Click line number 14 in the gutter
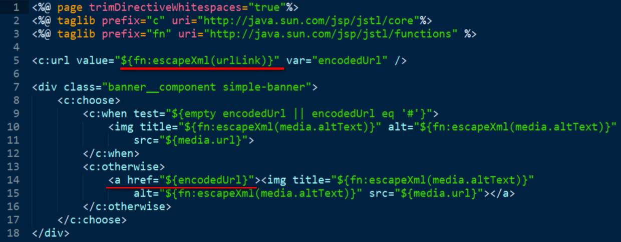This screenshot has height=242, width=621. coord(14,179)
